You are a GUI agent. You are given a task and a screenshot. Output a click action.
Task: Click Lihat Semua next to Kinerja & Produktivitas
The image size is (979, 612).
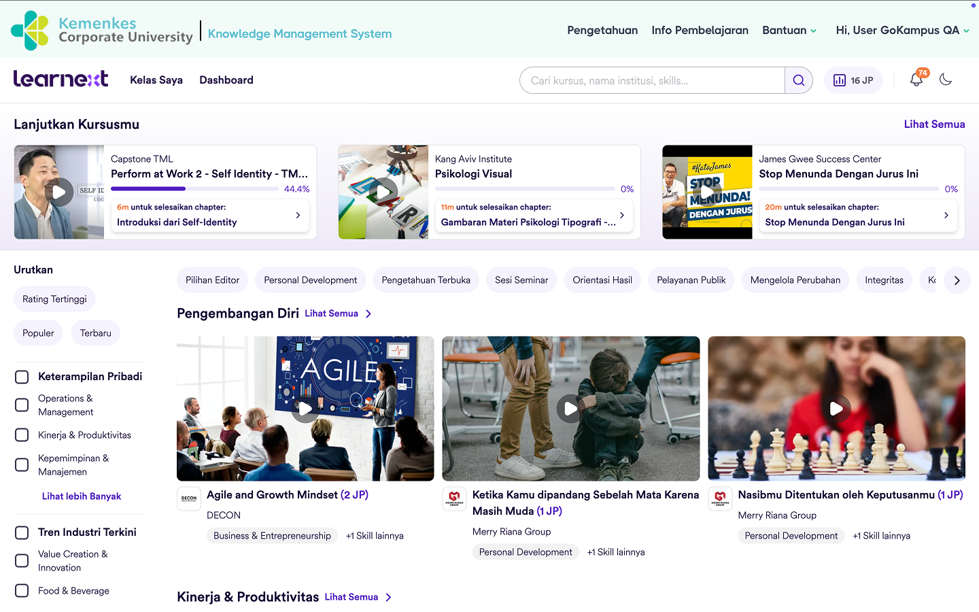tap(351, 597)
